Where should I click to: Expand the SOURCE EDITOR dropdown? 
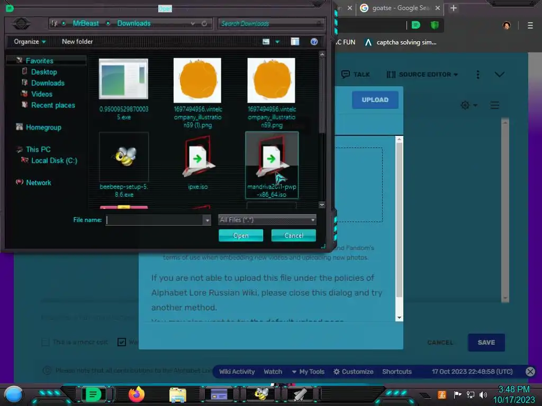(x=422, y=74)
